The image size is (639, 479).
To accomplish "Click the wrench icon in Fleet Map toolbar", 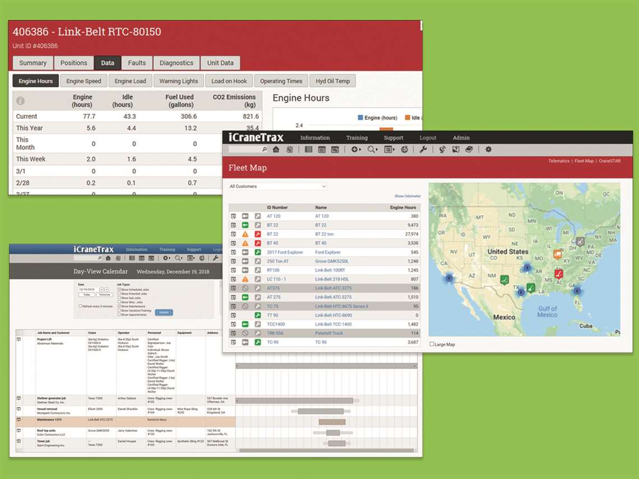I will [x=423, y=150].
